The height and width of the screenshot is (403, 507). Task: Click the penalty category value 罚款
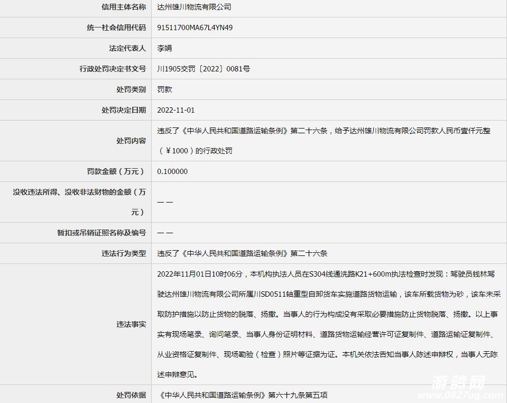click(x=164, y=89)
